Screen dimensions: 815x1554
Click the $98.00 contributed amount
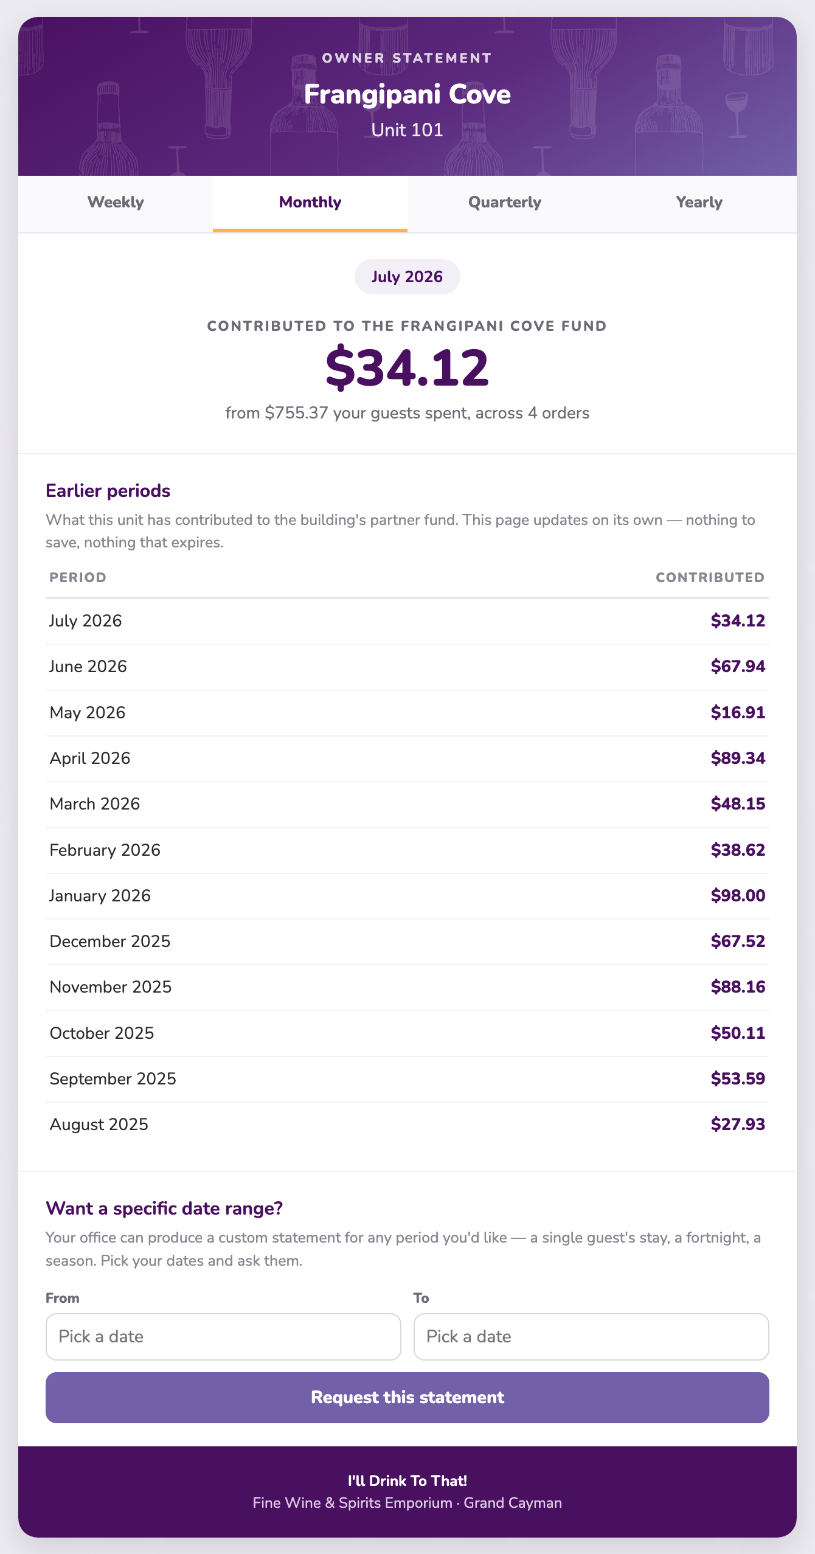tap(738, 896)
